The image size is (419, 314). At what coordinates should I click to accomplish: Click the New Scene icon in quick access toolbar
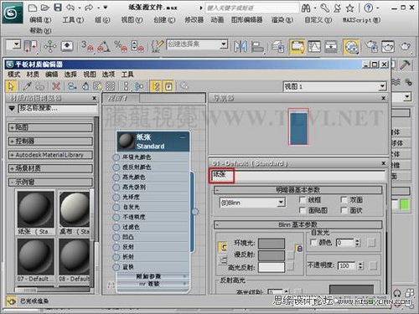33,8
